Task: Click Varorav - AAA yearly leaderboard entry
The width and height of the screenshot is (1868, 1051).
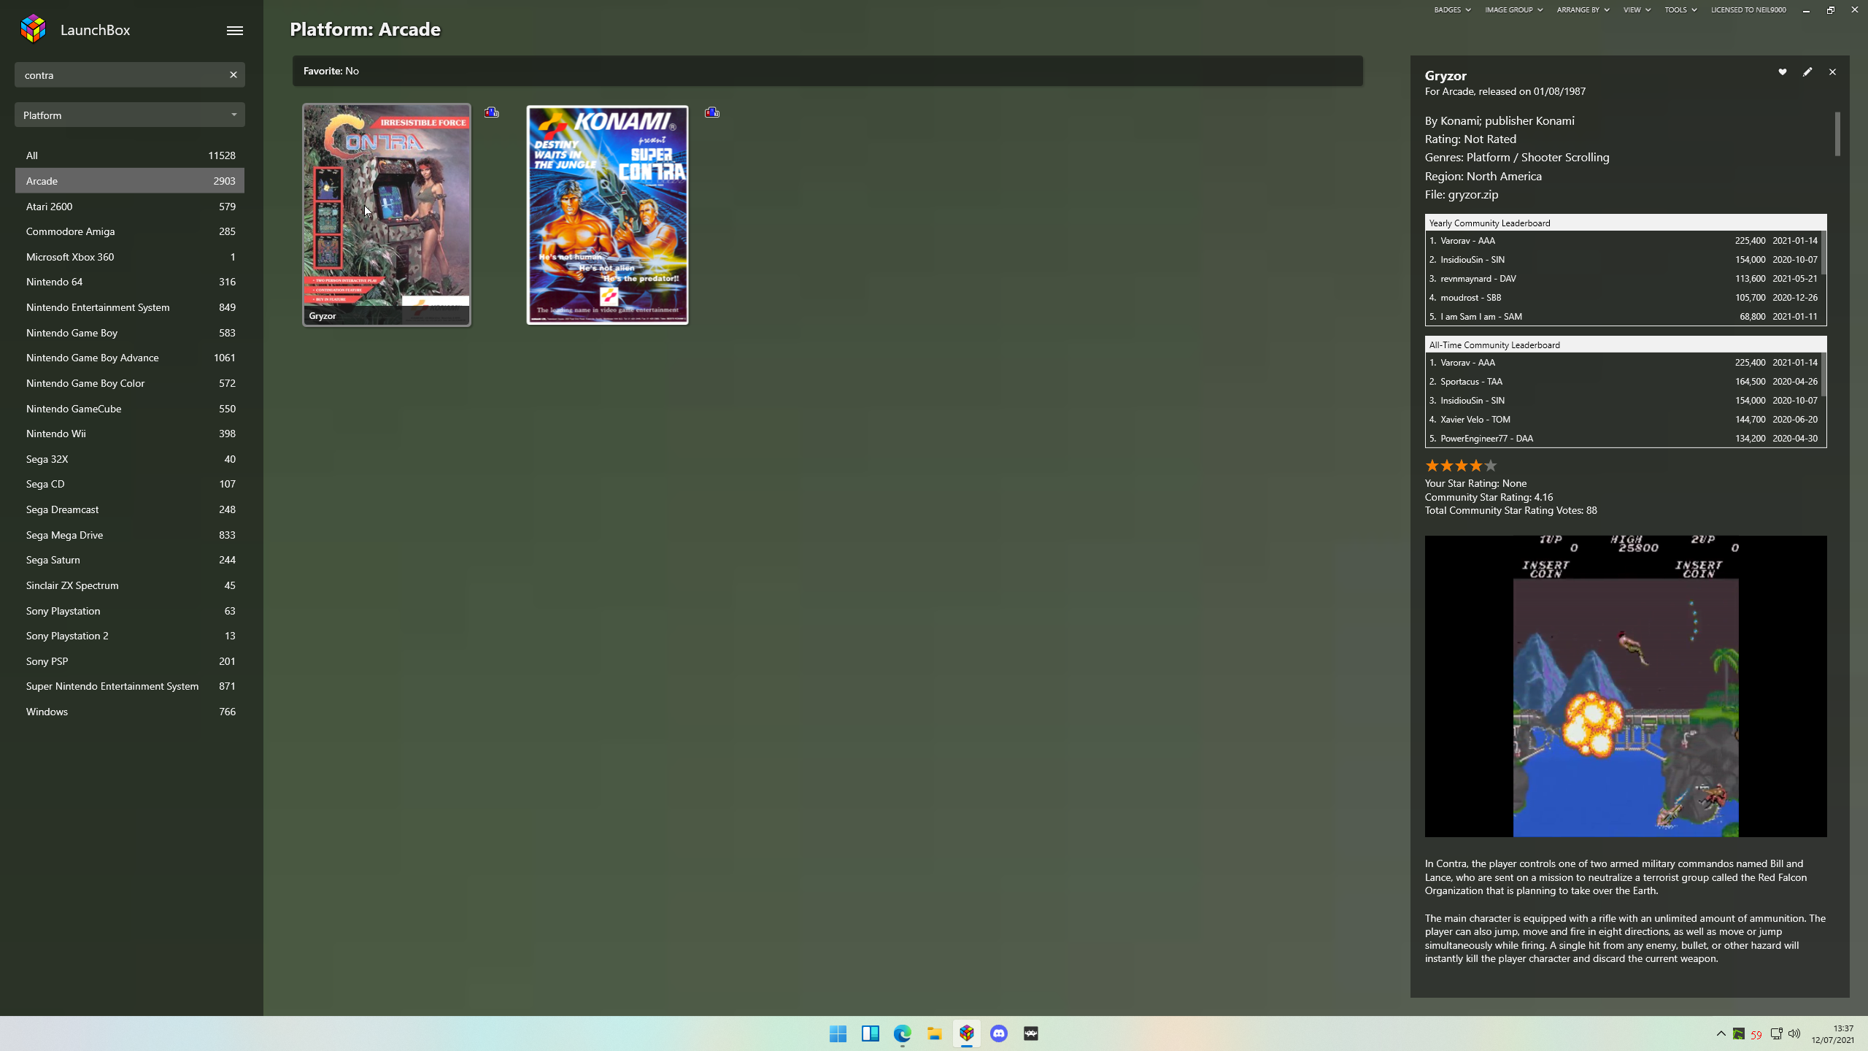Action: pos(1623,240)
